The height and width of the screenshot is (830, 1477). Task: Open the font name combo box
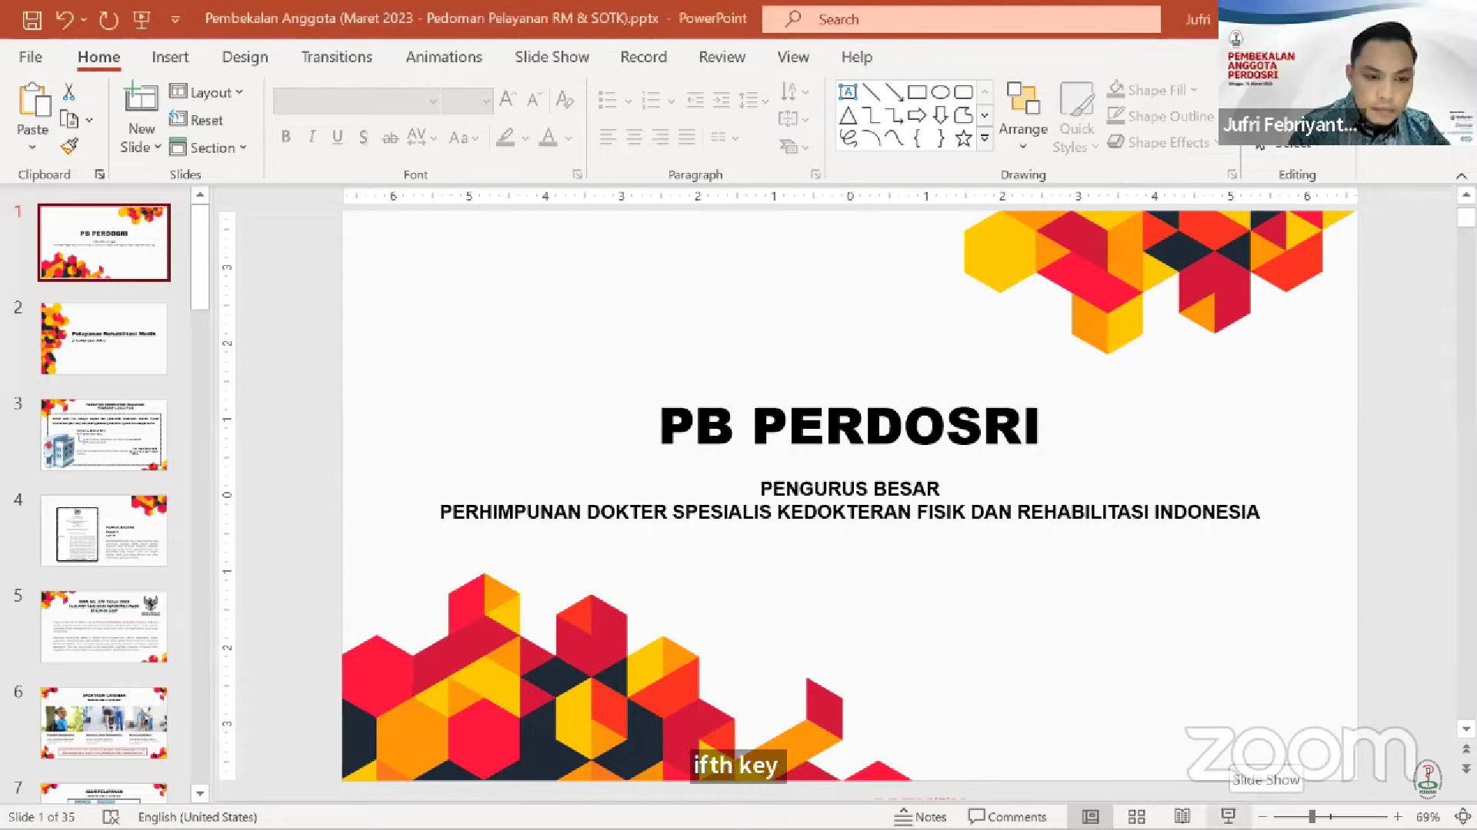(356, 101)
